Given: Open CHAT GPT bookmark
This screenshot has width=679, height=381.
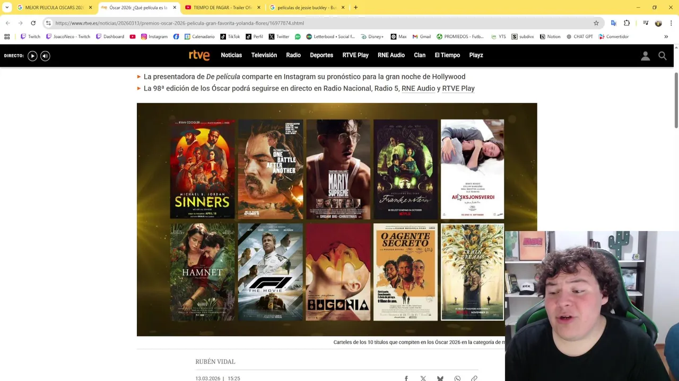Looking at the screenshot, I should coord(580,37).
